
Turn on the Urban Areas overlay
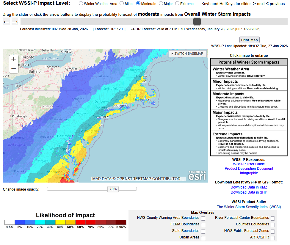point(203,238)
